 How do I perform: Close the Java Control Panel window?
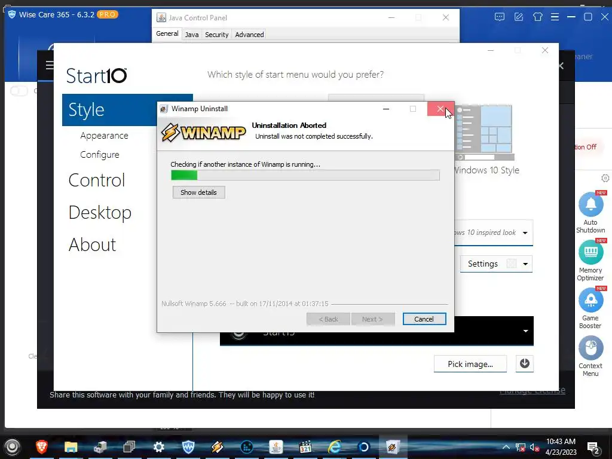click(x=445, y=17)
